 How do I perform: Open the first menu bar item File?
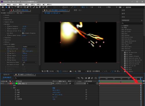pos(3,5)
